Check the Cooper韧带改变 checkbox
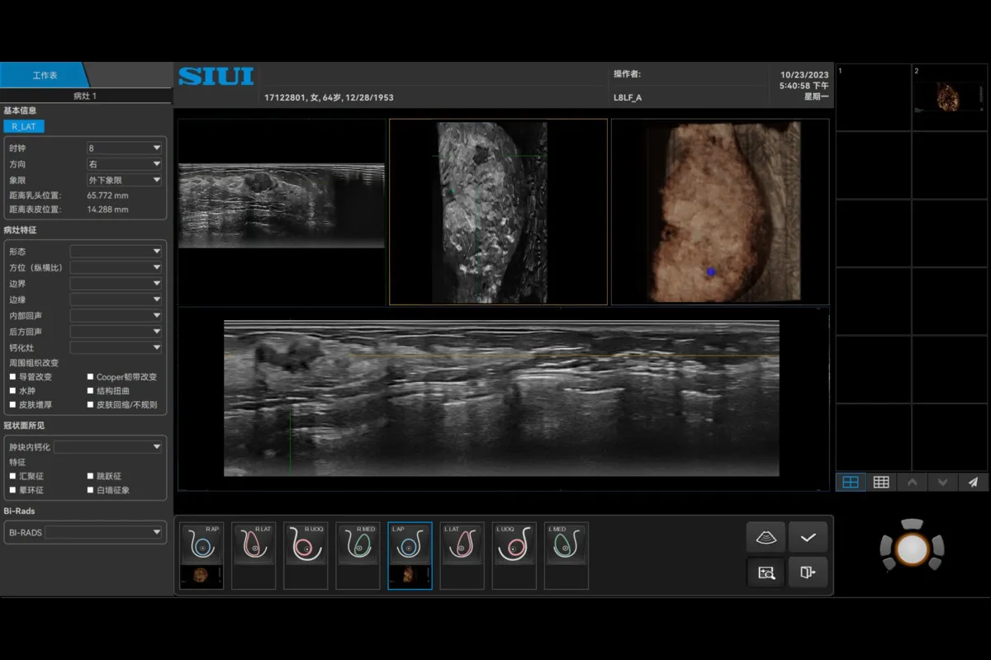Image resolution: width=991 pixels, height=660 pixels. click(90, 377)
